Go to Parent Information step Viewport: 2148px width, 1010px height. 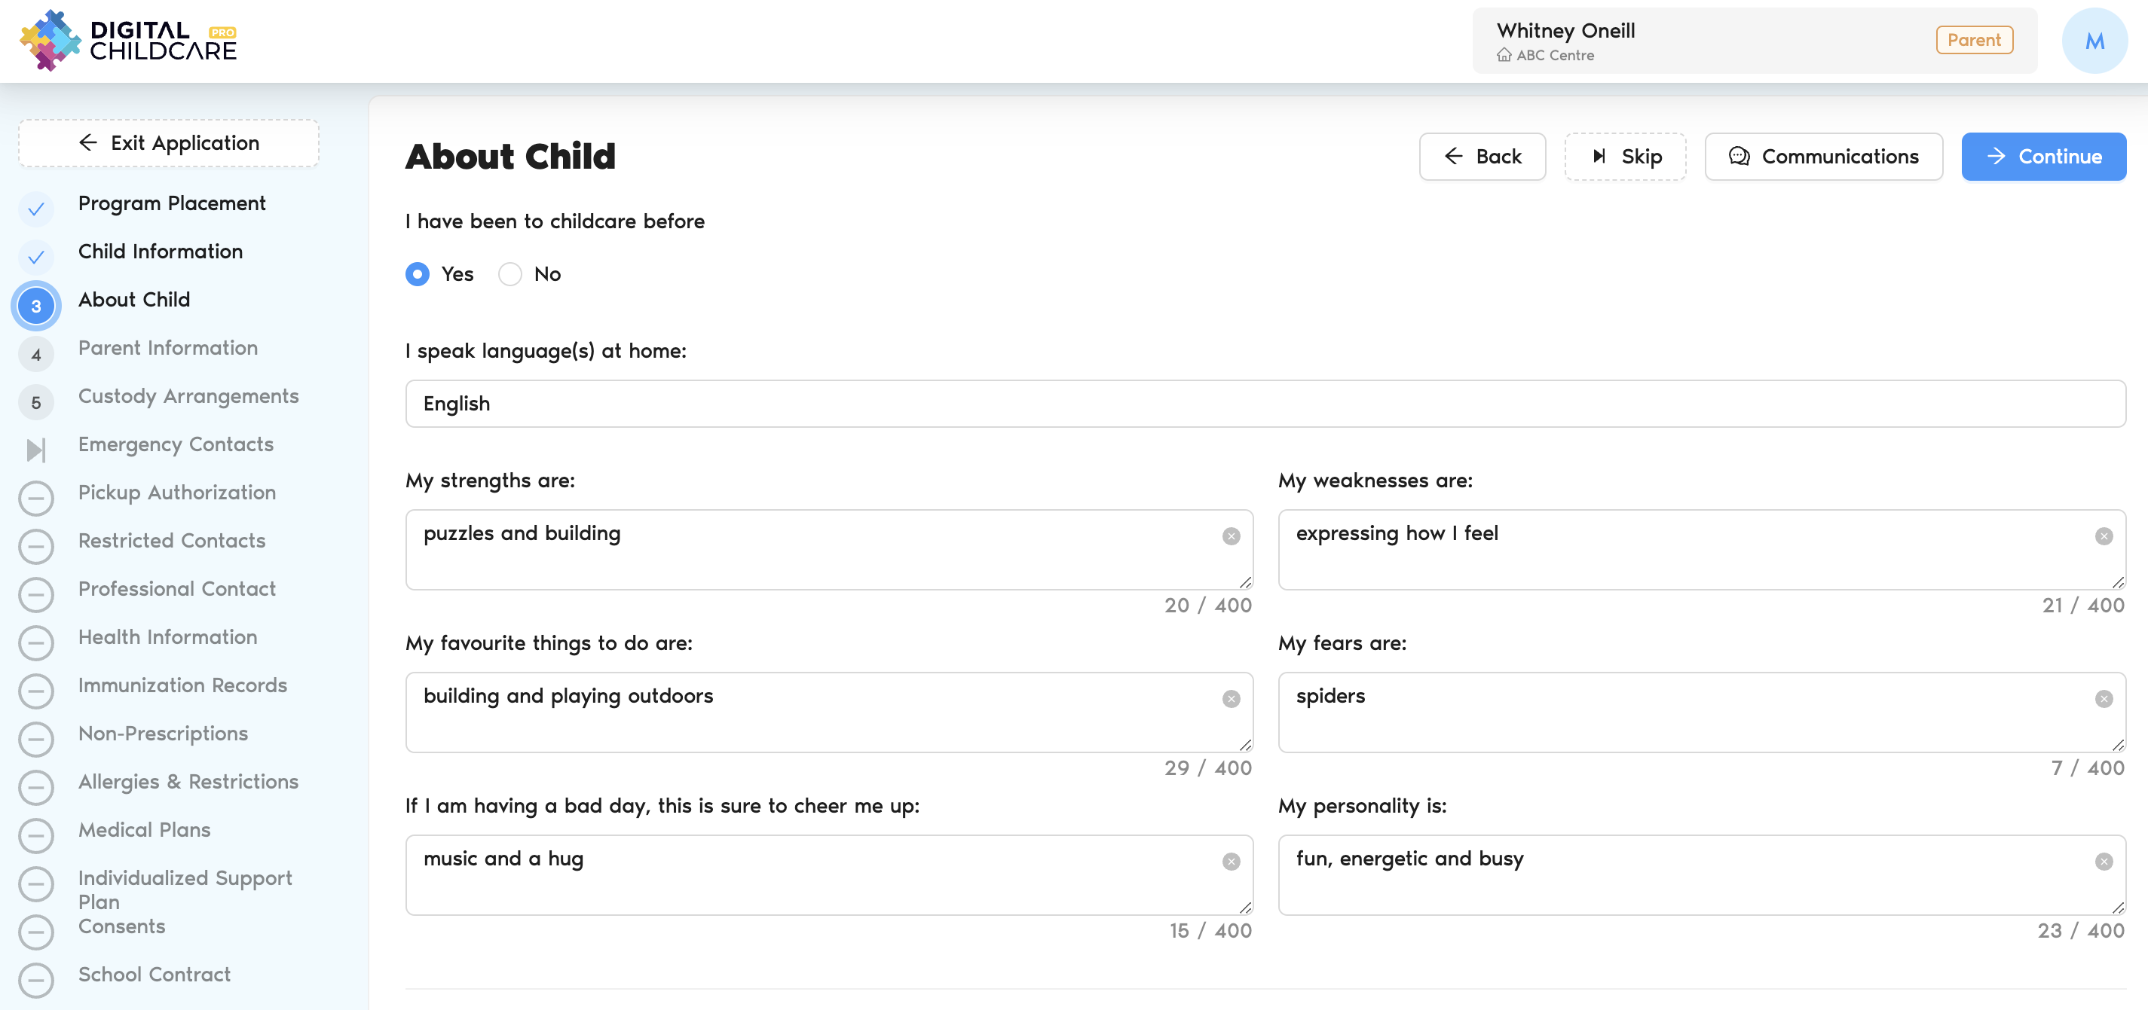pos(167,347)
